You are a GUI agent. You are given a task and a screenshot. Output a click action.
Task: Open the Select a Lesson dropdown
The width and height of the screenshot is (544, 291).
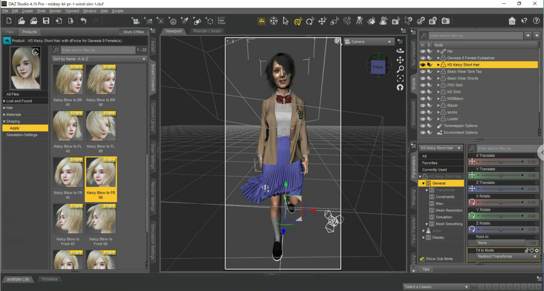pyautogui.click(x=436, y=287)
